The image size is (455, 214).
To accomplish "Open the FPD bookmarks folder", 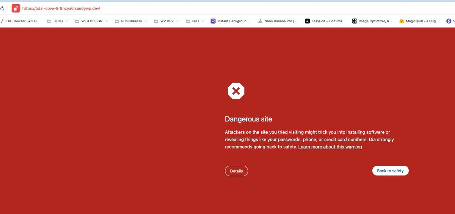I will pyautogui.click(x=195, y=21).
